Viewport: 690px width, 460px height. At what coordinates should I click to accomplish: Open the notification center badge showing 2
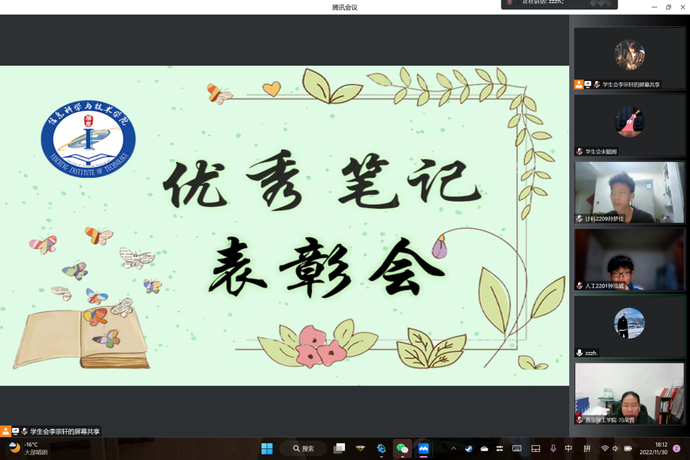click(x=677, y=448)
